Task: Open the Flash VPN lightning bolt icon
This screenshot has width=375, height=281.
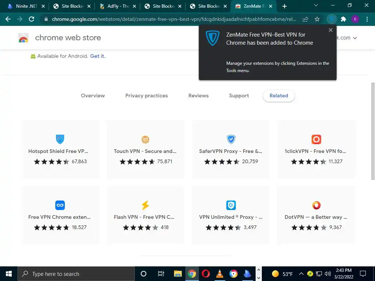Action: click(x=145, y=205)
